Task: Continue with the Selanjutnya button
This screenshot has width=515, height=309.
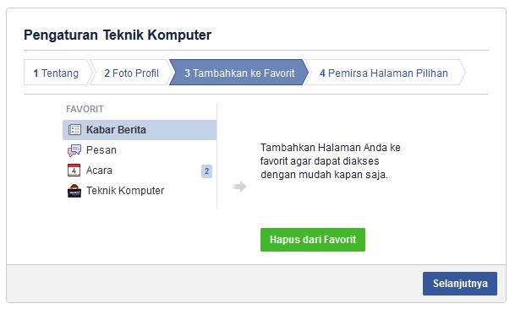Action: tap(460, 284)
